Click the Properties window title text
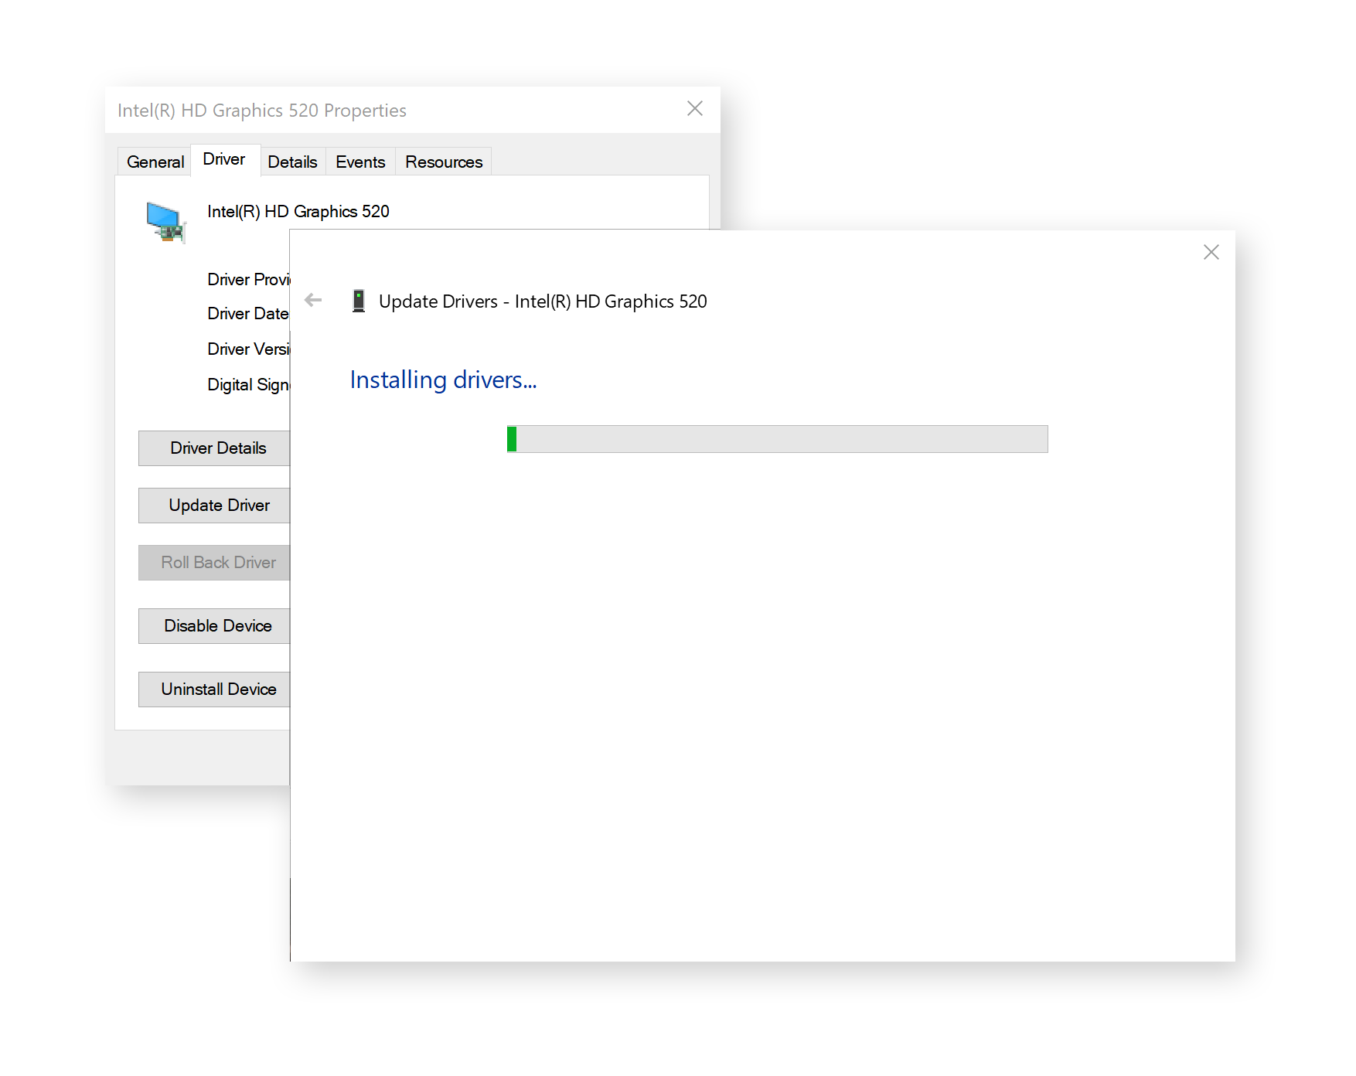 pyautogui.click(x=262, y=111)
